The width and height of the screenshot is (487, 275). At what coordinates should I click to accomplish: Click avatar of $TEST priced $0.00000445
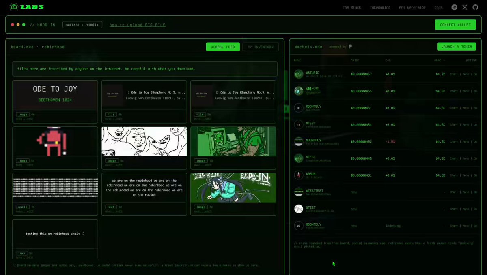click(x=299, y=158)
